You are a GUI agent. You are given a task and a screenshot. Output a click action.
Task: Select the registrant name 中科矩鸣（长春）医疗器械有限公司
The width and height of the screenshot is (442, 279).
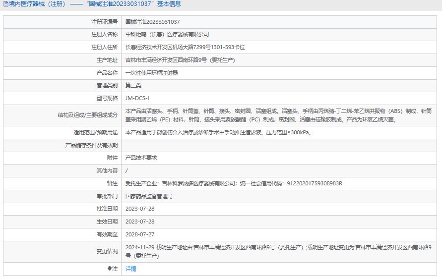(167, 35)
